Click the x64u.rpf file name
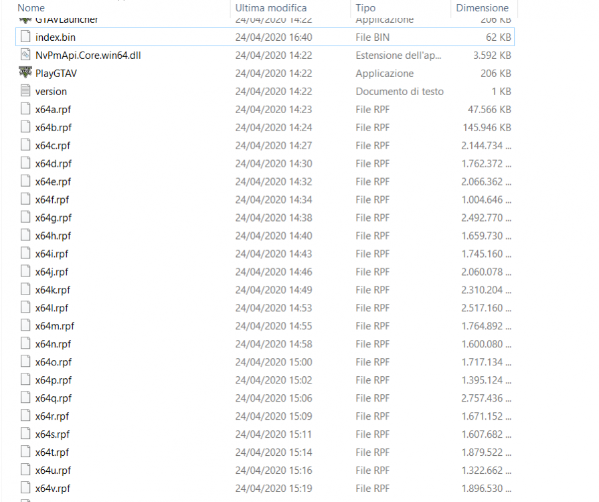The image size is (599, 502). click(53, 471)
